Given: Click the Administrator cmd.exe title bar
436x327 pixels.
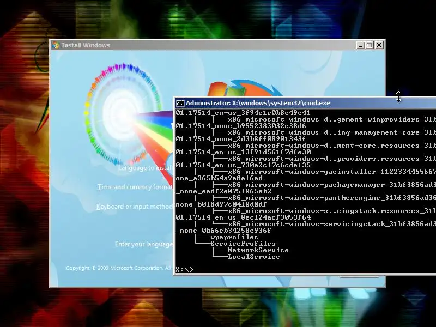Looking at the screenshot, I should click(x=305, y=103).
